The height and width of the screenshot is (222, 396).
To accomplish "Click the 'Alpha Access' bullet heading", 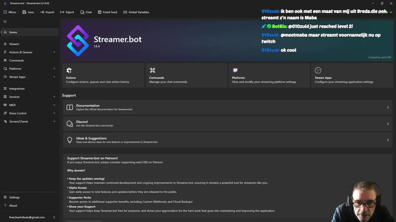I will 78,188.
